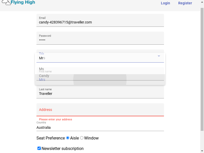Click the Flying High brand title
Image resolution: width=204 pixels, height=153 pixels.
click(23, 2)
